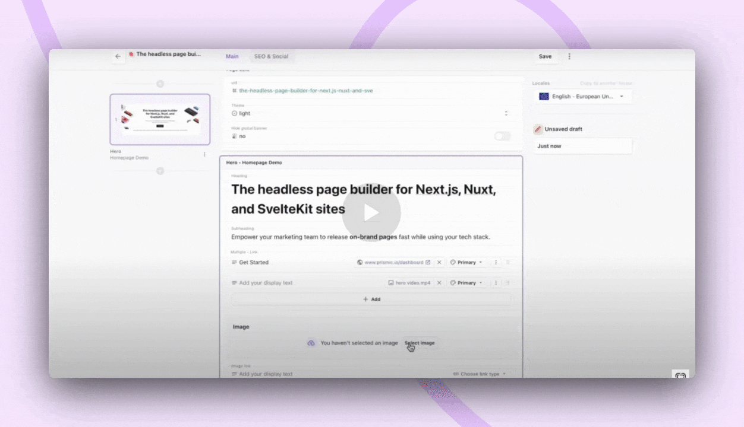Viewport: 744px width, 427px height.
Task: Remove hero video.mp4 using its X button
Action: tap(439, 283)
